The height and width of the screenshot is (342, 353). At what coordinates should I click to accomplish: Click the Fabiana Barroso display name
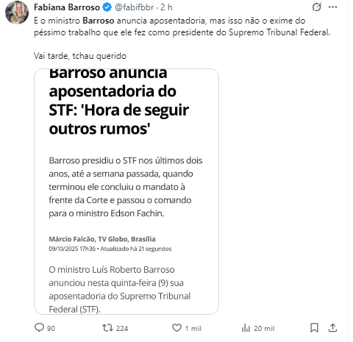[x=67, y=7]
